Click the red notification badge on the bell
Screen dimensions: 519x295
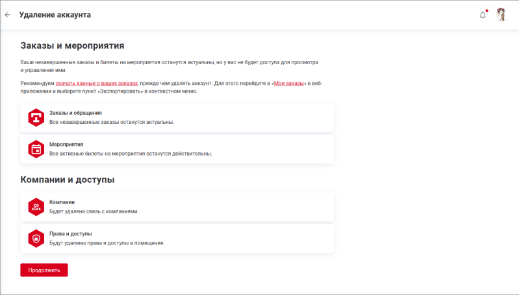coord(487,10)
